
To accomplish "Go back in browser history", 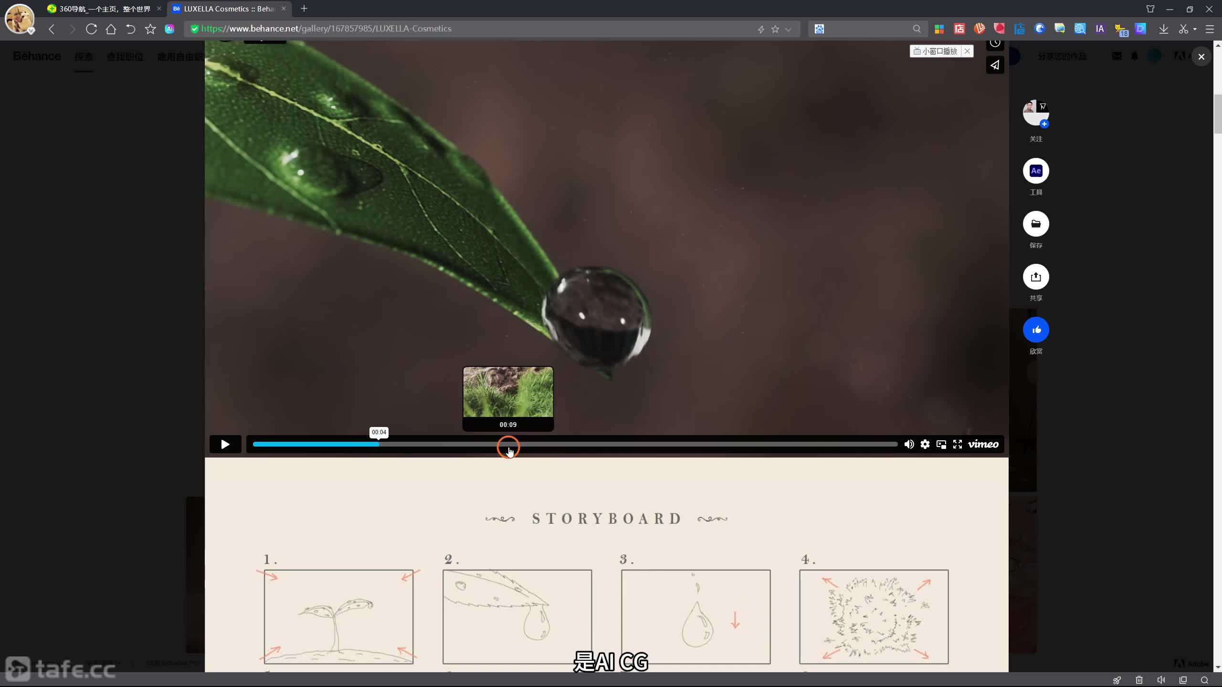I will tap(52, 29).
